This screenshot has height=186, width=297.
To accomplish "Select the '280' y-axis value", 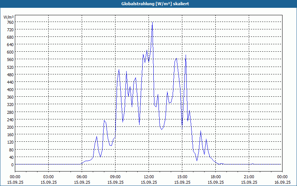I will (x=10, y=112).
